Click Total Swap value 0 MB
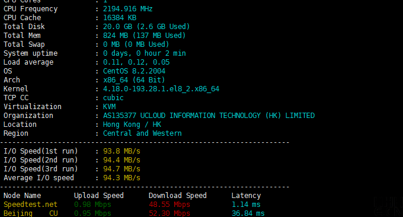This screenshot has height=217, width=403. click(x=111, y=44)
